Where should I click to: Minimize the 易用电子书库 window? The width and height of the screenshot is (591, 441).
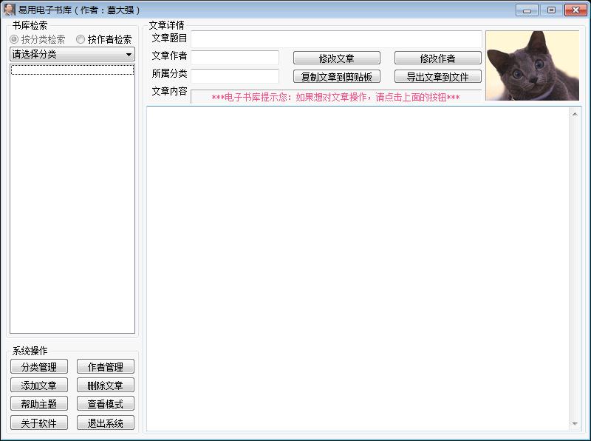[x=527, y=10]
